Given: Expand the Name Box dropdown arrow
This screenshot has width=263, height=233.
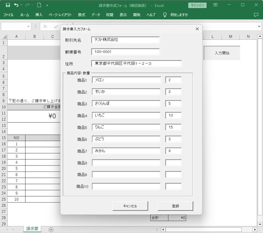Looking at the screenshot, I should tap(28, 26).
